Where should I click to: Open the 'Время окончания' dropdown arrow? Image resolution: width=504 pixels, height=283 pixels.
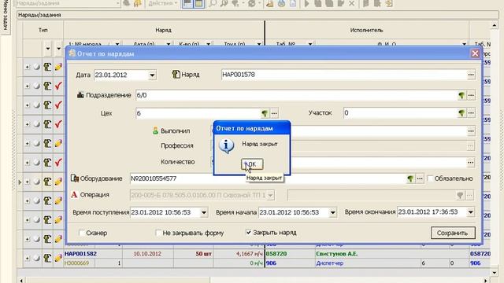tap(471, 212)
